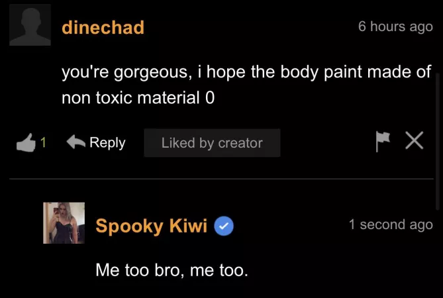Dismiss the comment with the X icon

coord(415,142)
